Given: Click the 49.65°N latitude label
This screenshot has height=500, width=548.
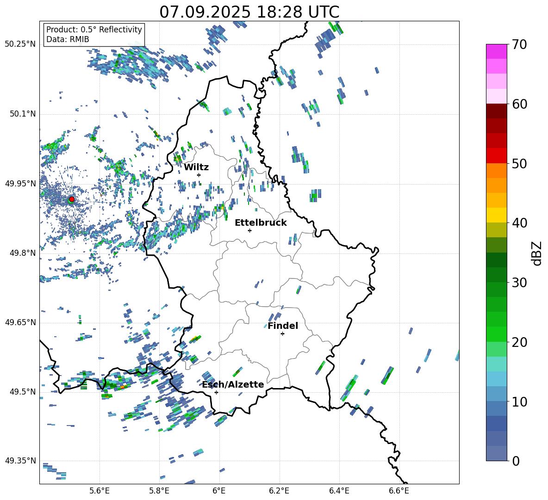Looking at the screenshot, I should 20,322.
